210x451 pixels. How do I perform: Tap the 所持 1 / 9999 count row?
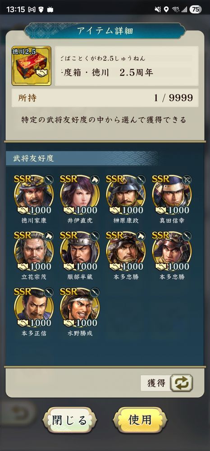[x=105, y=98]
